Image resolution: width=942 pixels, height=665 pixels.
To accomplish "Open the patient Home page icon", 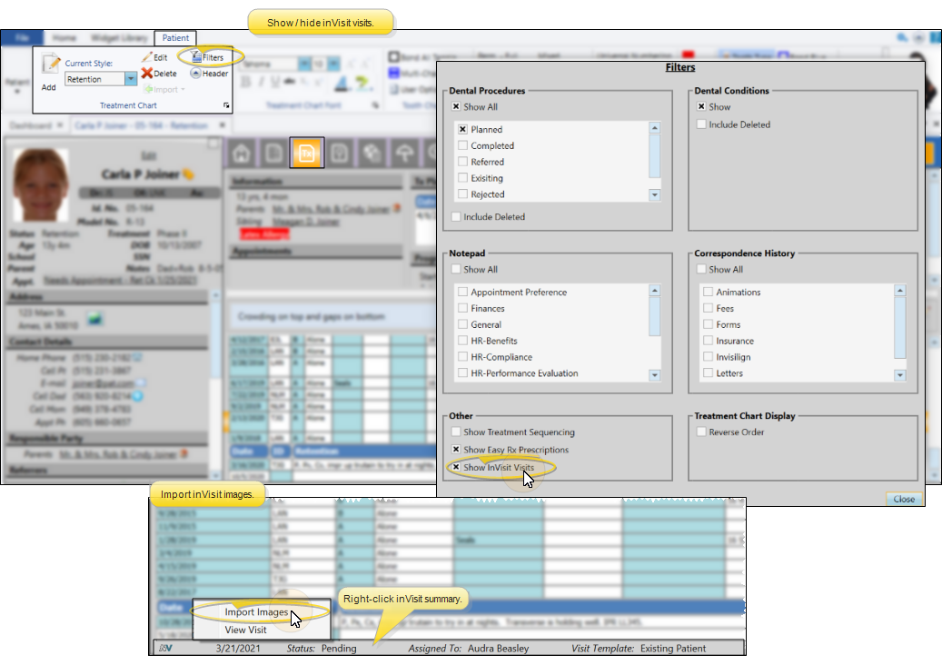I will 241,153.
